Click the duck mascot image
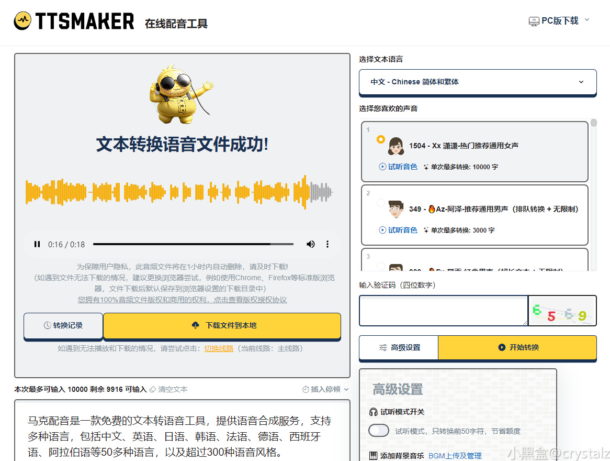This screenshot has width=610, height=461. pyautogui.click(x=182, y=94)
